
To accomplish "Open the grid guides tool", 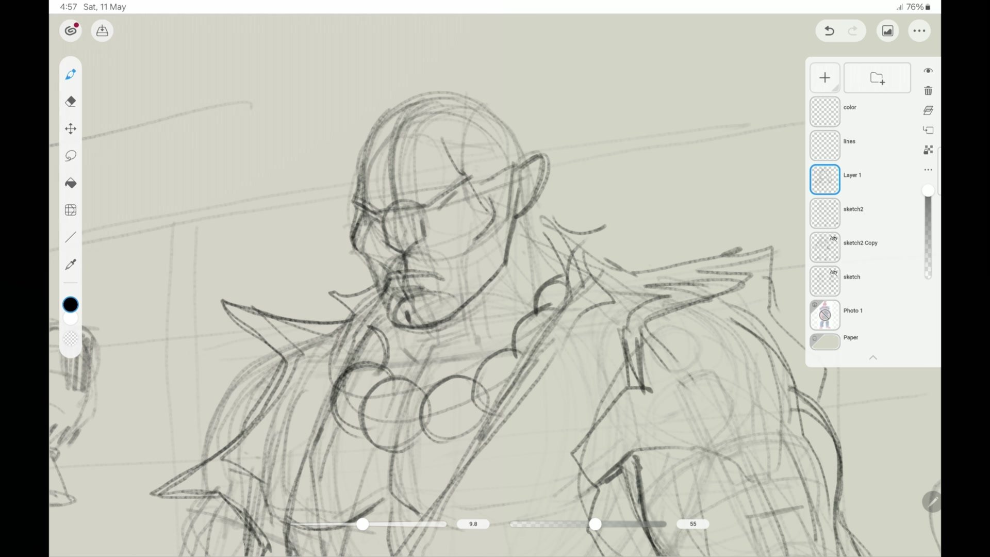I will pos(71,210).
